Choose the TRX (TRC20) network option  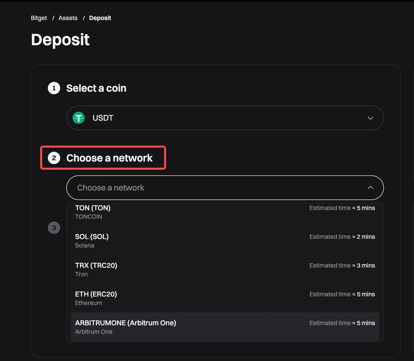(x=225, y=270)
